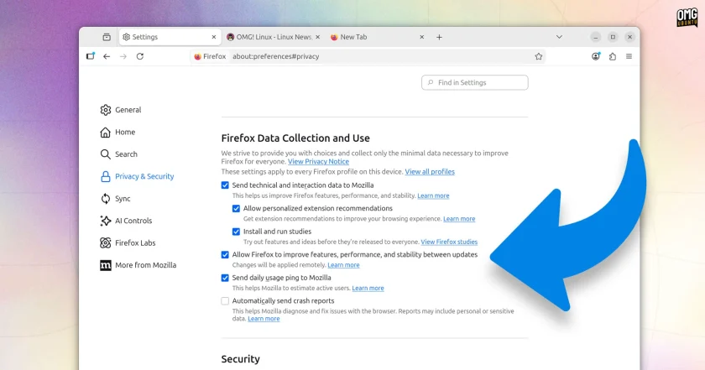
Task: Switch to OMG! Linux - Linux News tab
Action: coord(274,37)
